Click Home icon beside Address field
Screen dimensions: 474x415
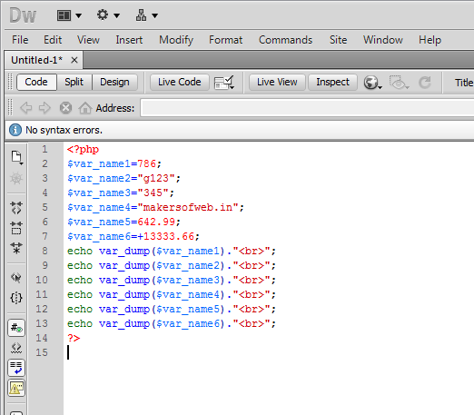85,108
